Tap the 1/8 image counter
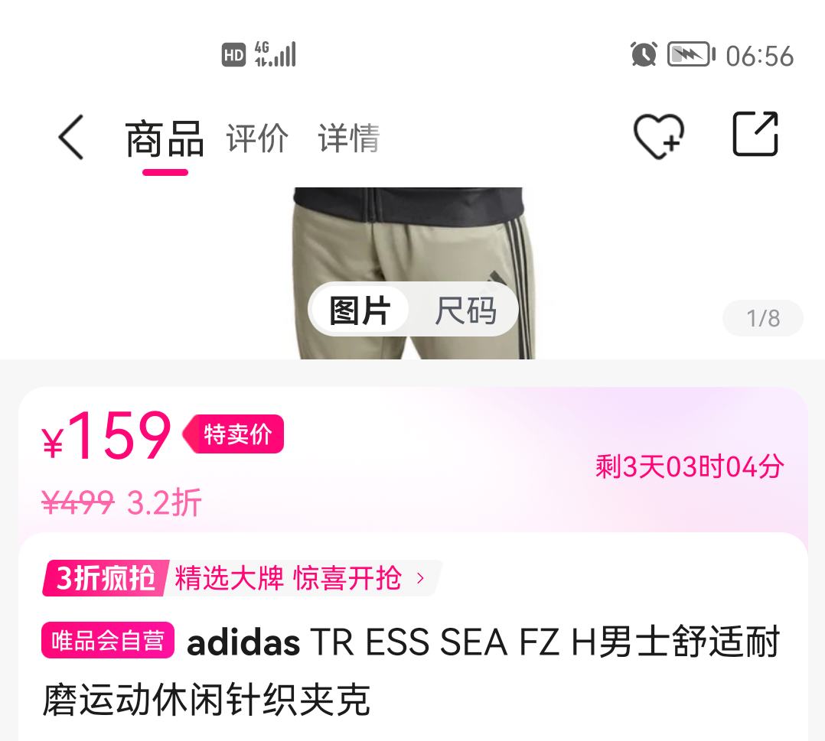 763,318
